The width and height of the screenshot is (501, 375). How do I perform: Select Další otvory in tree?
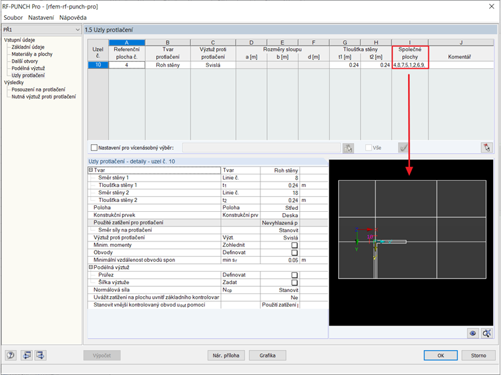coord(24,61)
